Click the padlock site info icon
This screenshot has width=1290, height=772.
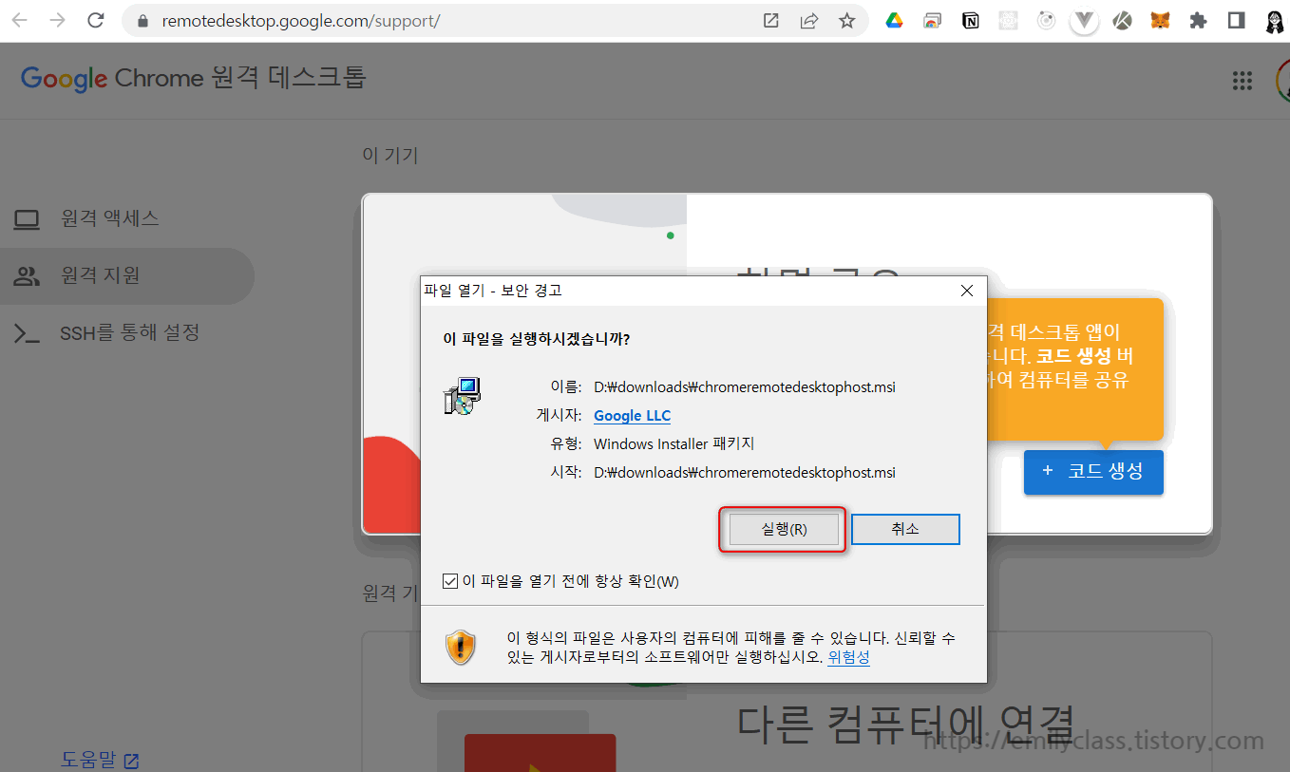pyautogui.click(x=143, y=21)
